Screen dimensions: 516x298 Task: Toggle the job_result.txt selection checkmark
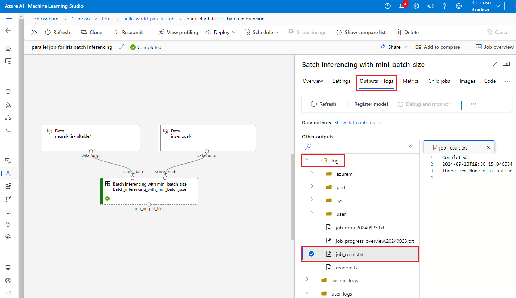click(311, 254)
